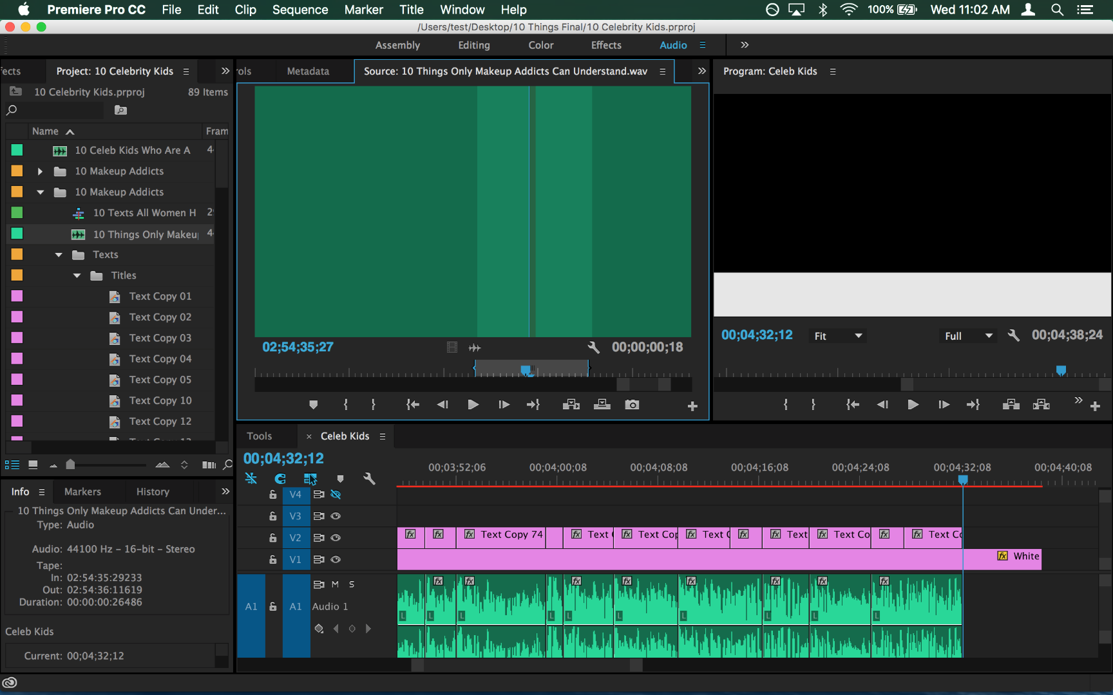
Task: Expand collapsed 10 Makeup Addicts bin
Action: (x=40, y=171)
